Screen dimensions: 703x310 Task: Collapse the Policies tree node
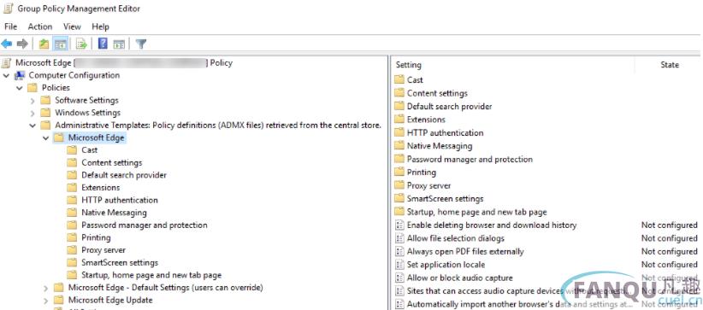coord(20,88)
